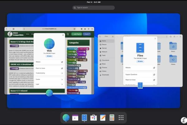Expand Troubleshooting in About Web
Image resolution: width=187 pixels, height=125 pixels.
coord(49,73)
